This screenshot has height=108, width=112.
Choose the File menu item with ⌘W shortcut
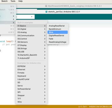pos(8,26)
